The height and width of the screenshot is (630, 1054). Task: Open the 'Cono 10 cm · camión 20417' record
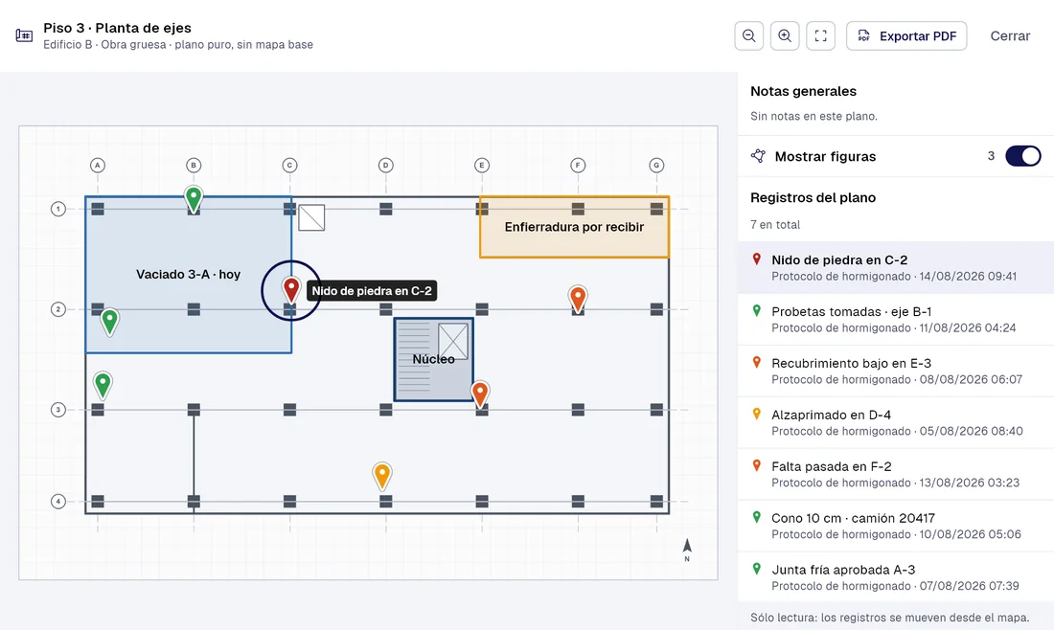(895, 526)
